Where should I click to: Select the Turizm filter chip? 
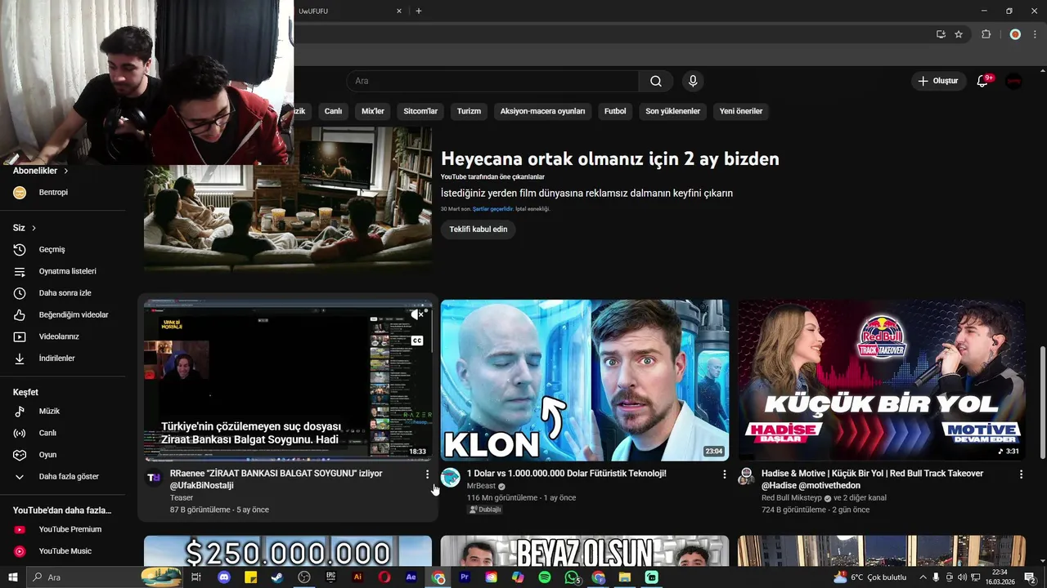469,111
